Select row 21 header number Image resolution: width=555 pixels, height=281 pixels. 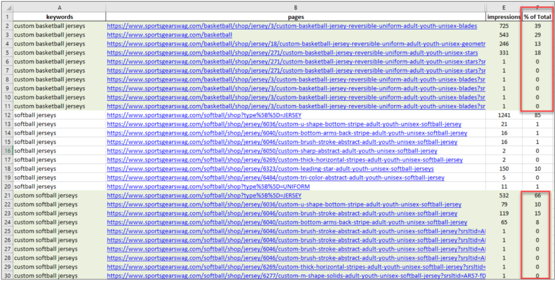pyautogui.click(x=7, y=195)
